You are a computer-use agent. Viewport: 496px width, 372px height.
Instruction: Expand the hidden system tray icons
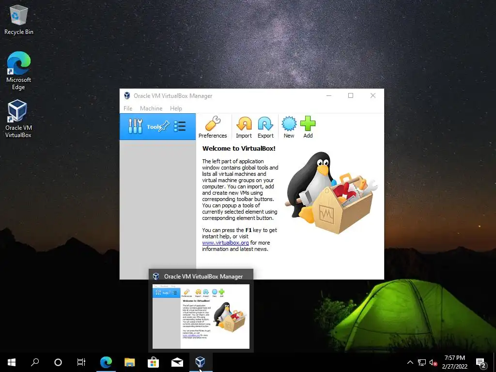410,362
